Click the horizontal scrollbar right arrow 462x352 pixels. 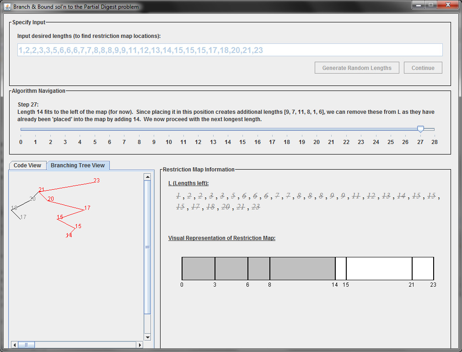[x=140, y=345]
